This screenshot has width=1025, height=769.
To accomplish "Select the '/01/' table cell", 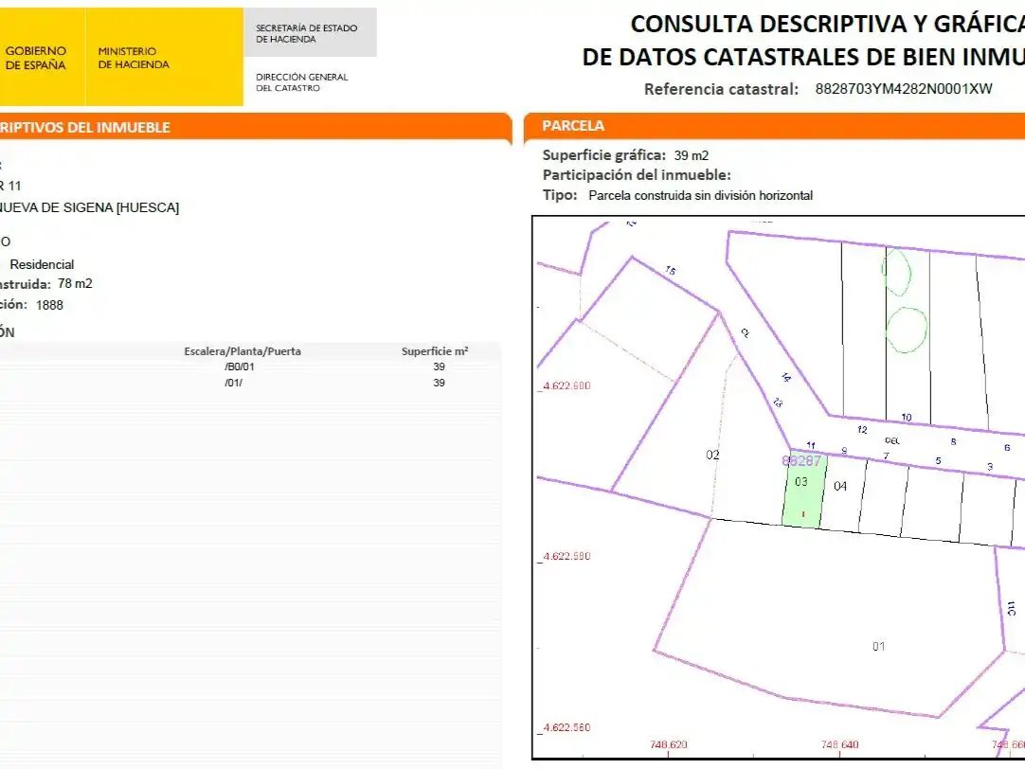I will coord(233,383).
